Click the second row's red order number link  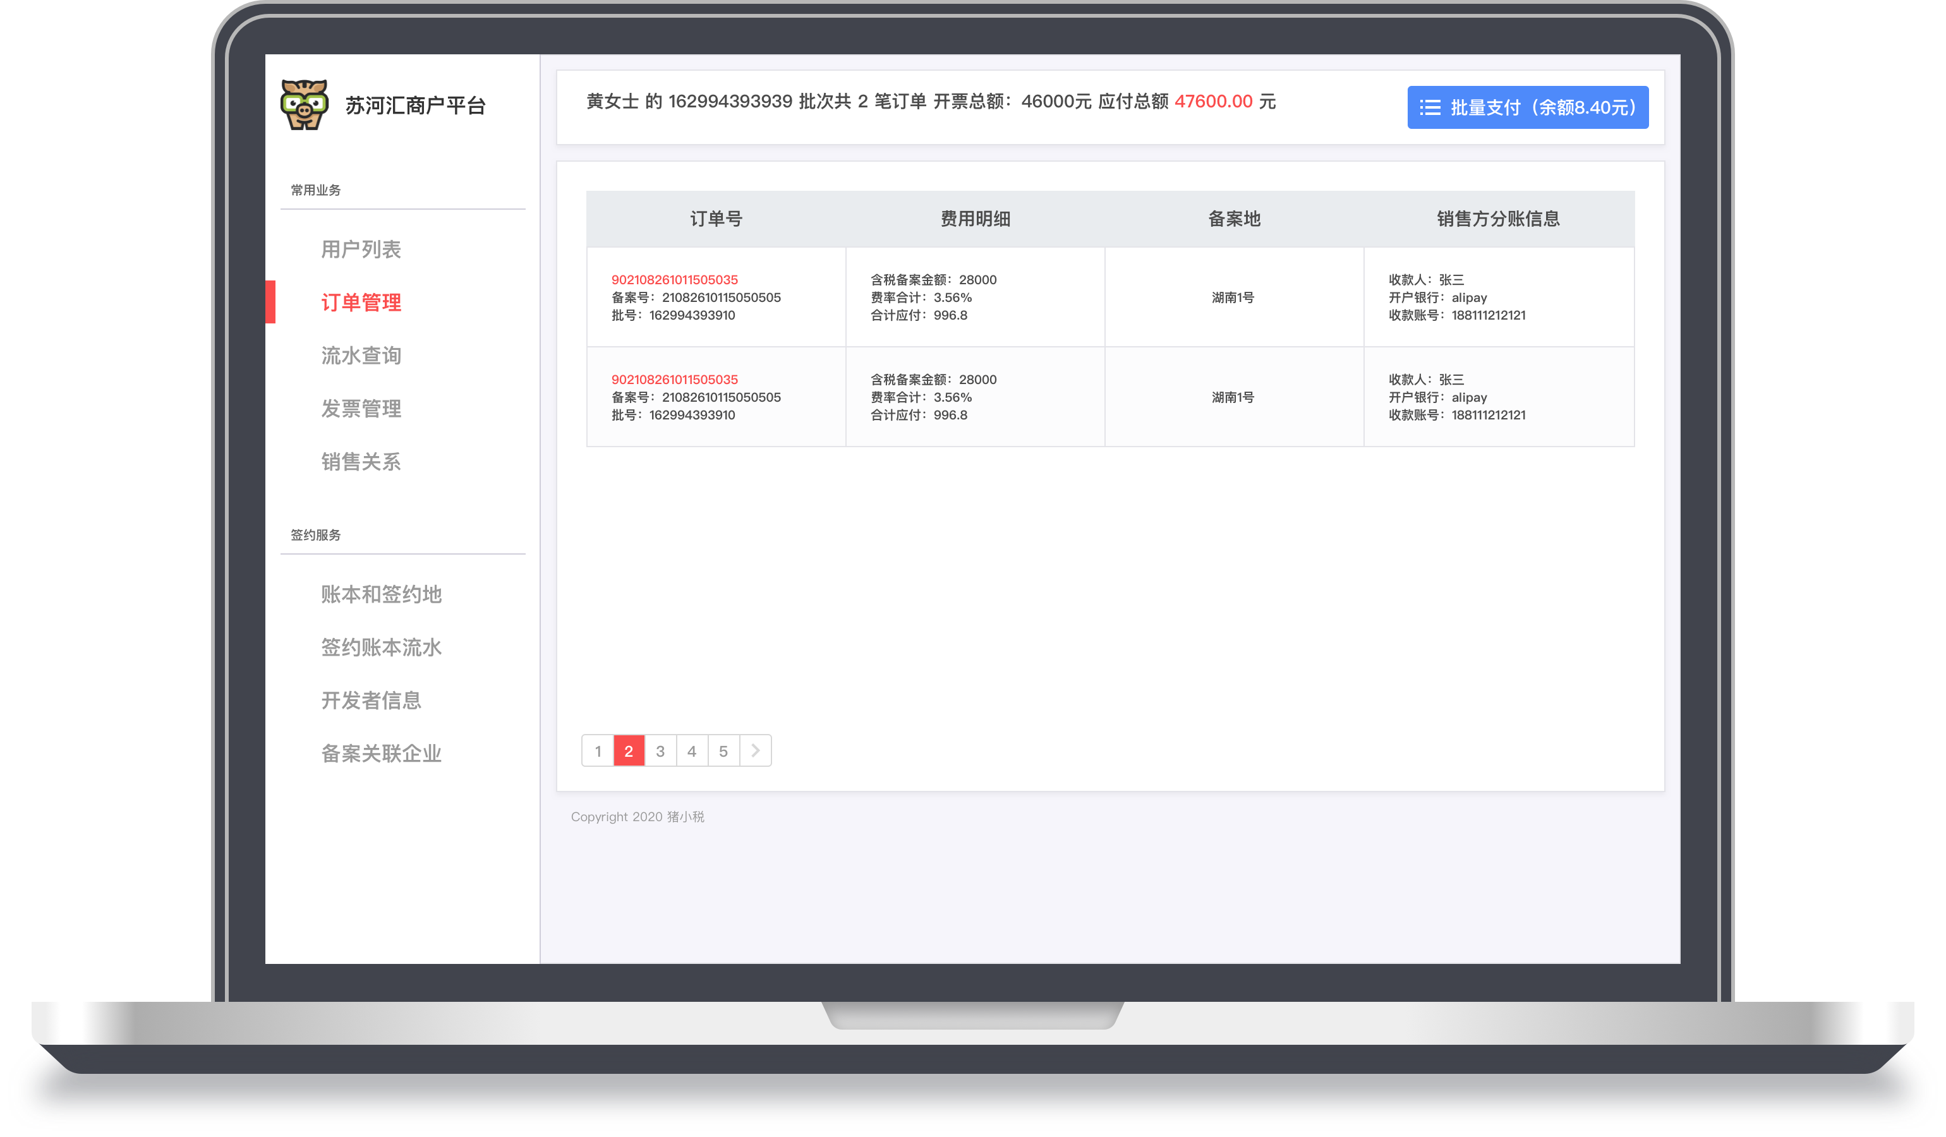674,380
